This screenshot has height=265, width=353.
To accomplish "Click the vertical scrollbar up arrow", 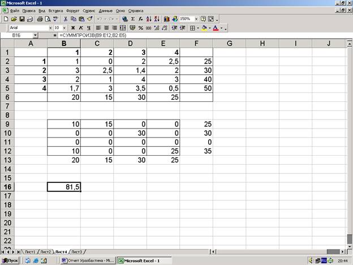I will [x=350, y=43].
